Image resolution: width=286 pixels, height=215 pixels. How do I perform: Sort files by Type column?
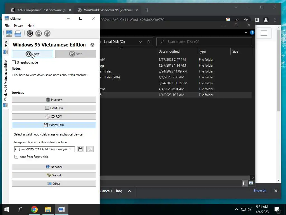click(214, 52)
